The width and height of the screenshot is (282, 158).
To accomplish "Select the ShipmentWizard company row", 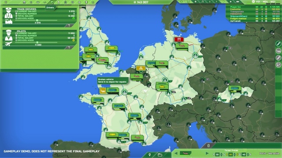I will pos(254,16).
